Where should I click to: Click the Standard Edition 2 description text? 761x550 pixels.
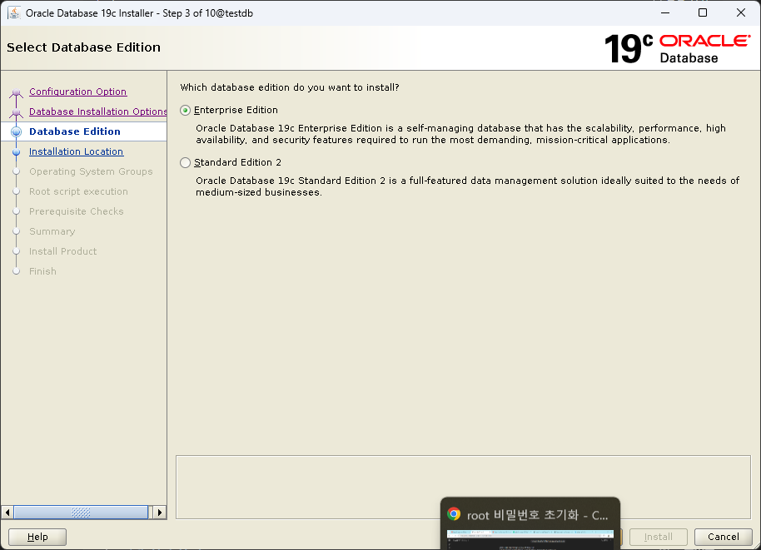(467, 186)
